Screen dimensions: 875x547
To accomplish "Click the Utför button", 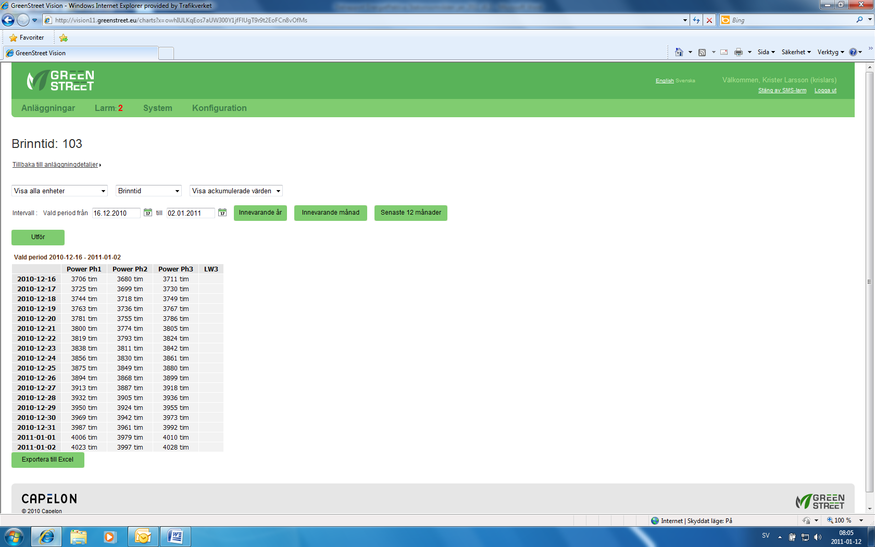I will pos(38,237).
